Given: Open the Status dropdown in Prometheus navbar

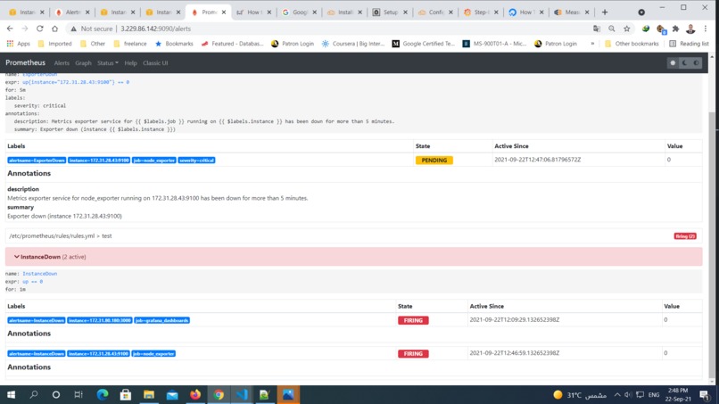Looking at the screenshot, I should coord(107,62).
